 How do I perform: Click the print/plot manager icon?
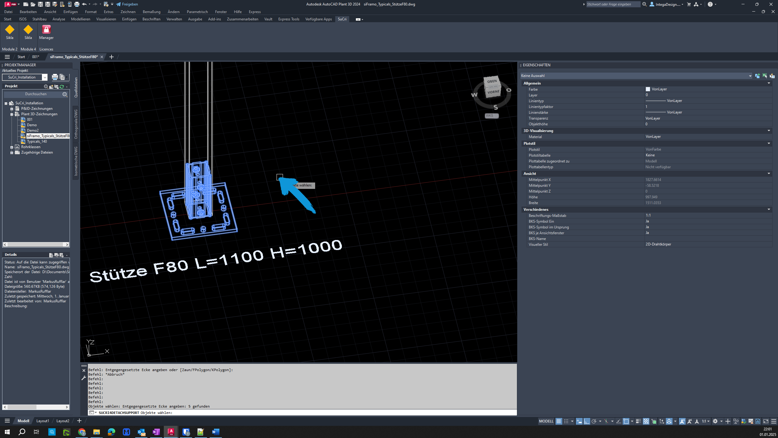click(x=77, y=4)
